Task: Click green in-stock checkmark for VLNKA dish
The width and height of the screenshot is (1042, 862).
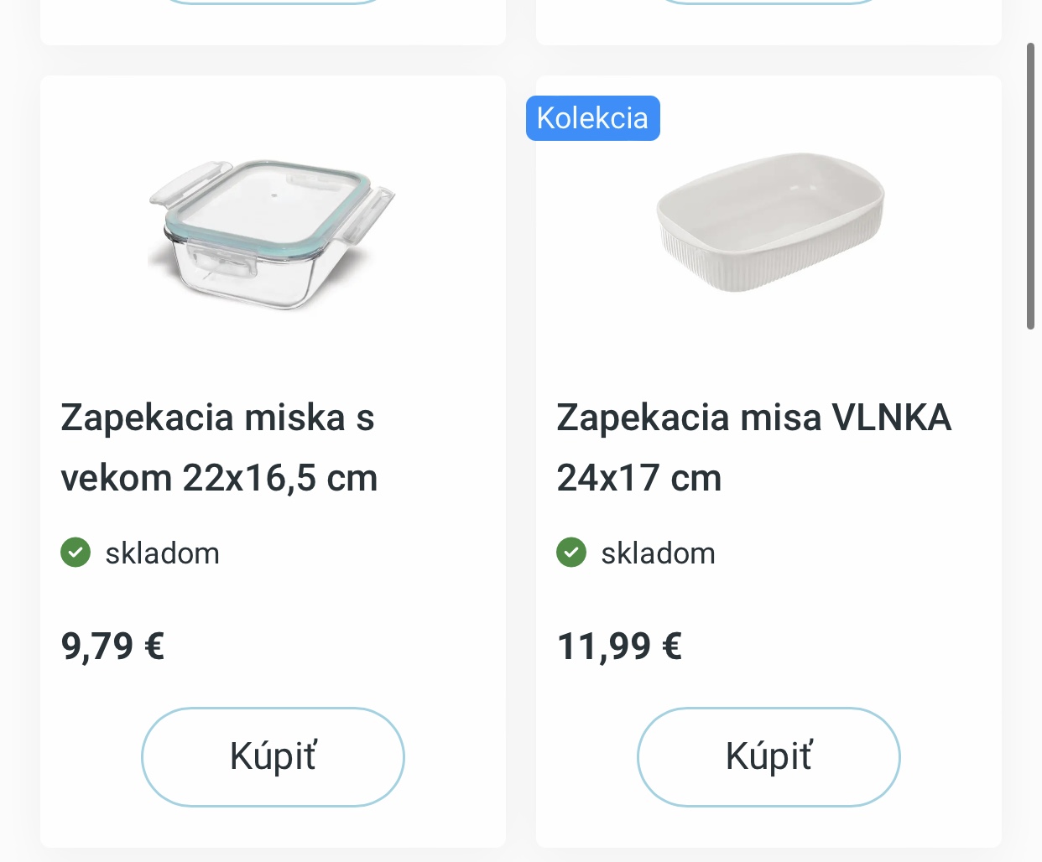Action: 571,553
